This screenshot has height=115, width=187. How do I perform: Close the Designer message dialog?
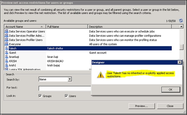tap(180, 62)
